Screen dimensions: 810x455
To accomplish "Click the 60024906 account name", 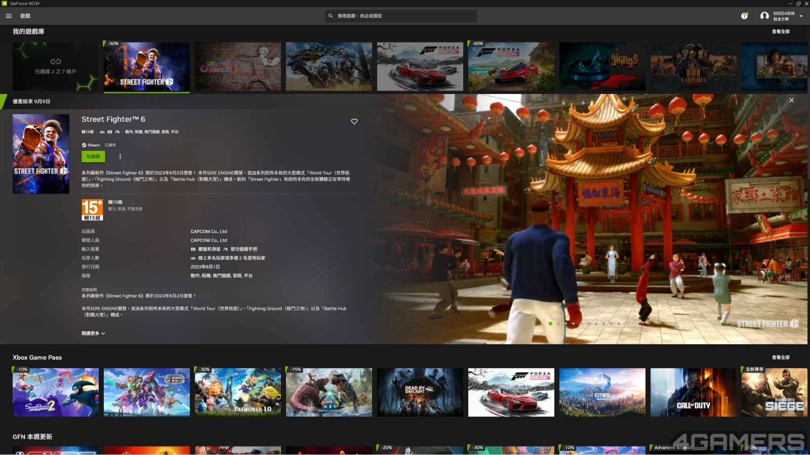I will point(784,14).
